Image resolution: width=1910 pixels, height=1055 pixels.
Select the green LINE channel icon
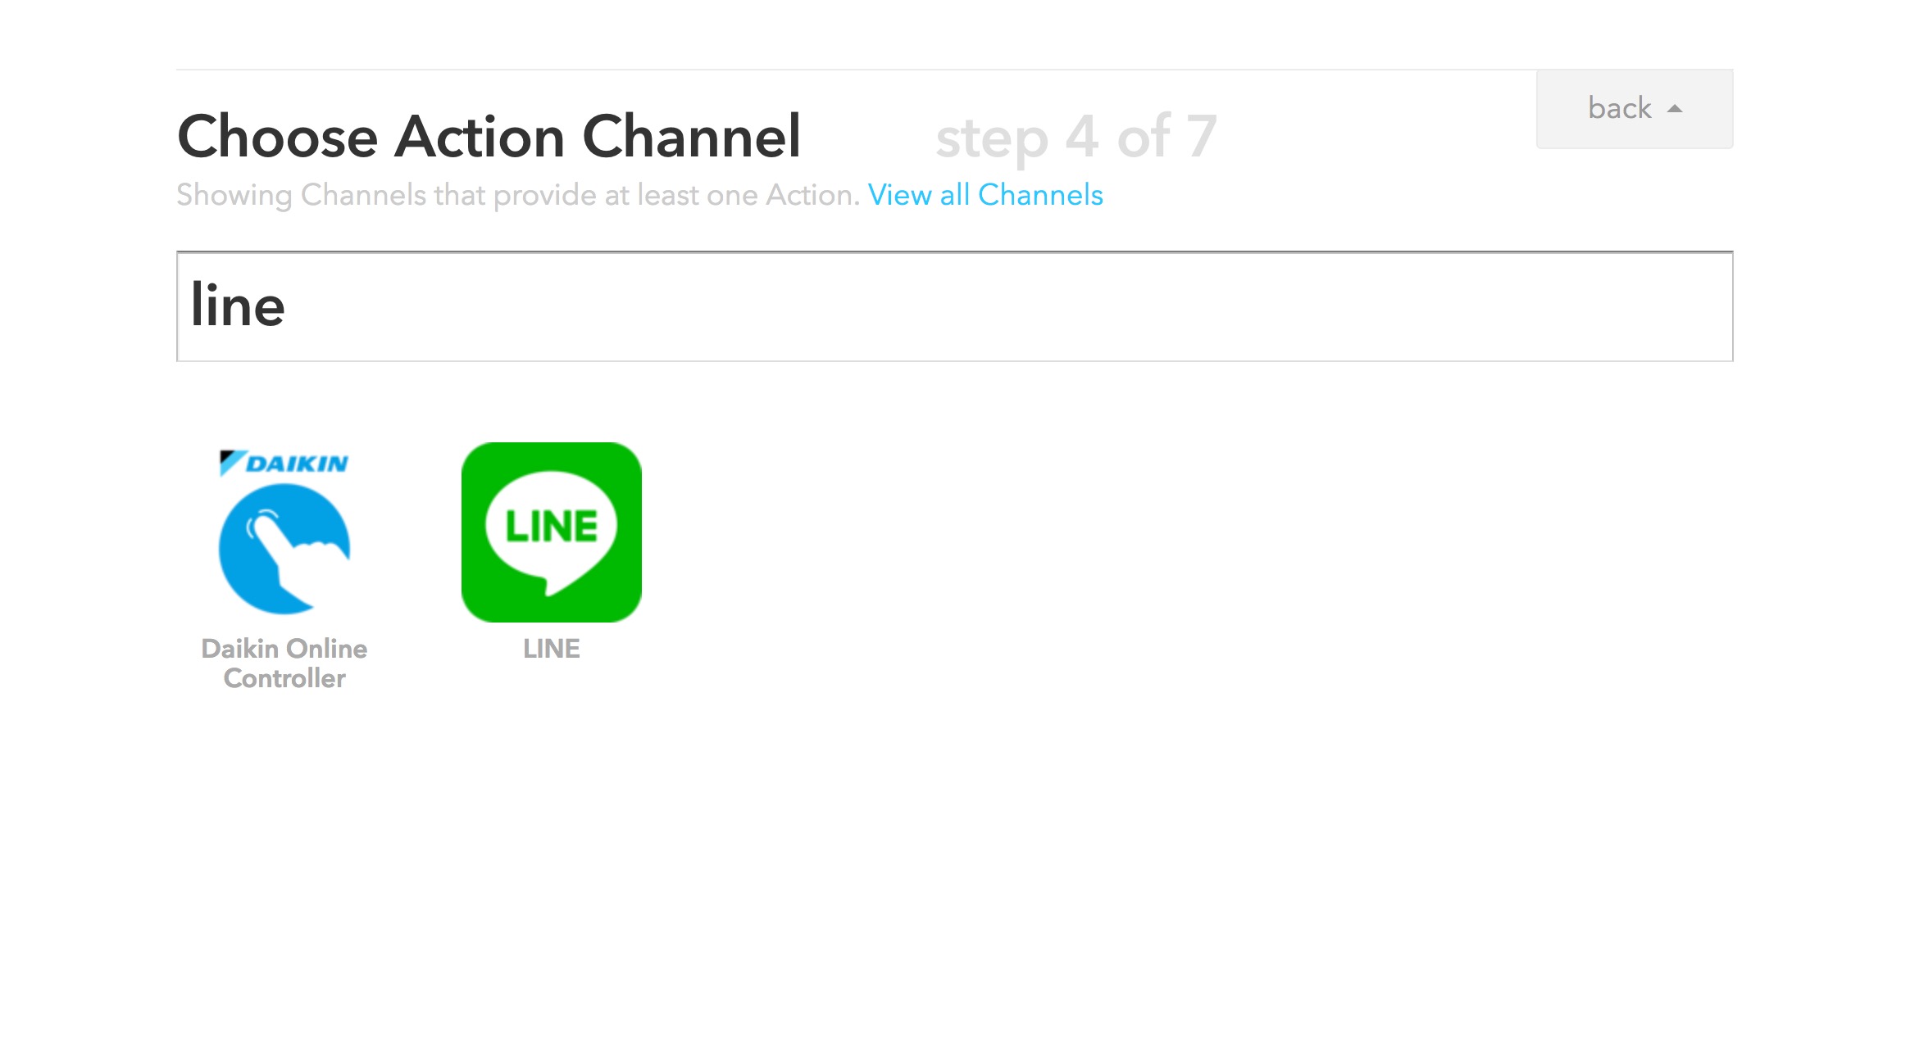pyautogui.click(x=552, y=532)
